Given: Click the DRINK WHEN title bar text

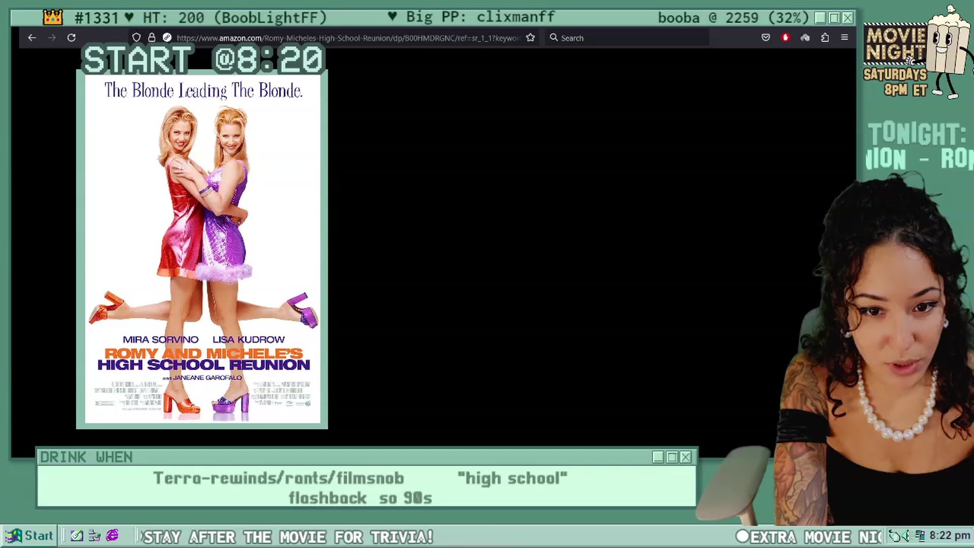Looking at the screenshot, I should click(86, 457).
